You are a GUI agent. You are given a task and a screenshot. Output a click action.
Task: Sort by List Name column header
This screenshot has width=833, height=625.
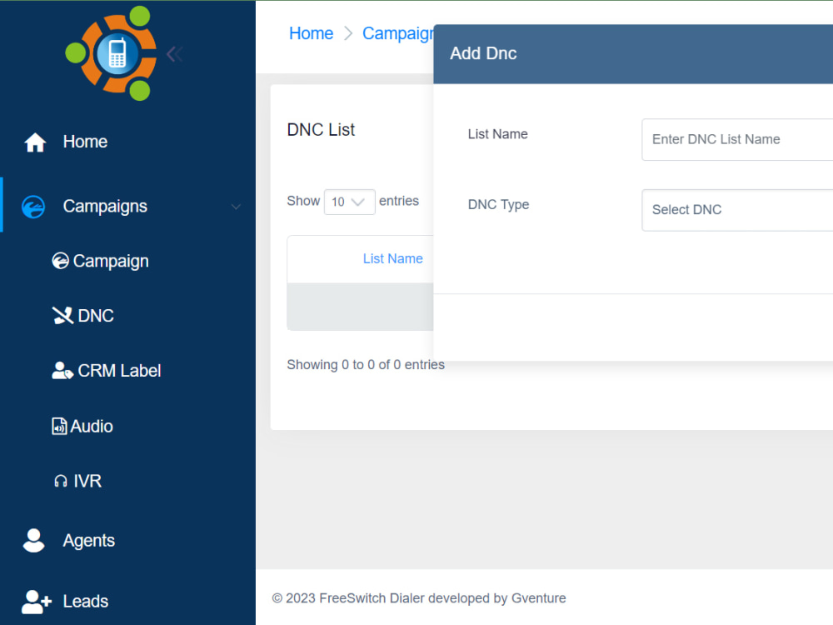click(392, 259)
